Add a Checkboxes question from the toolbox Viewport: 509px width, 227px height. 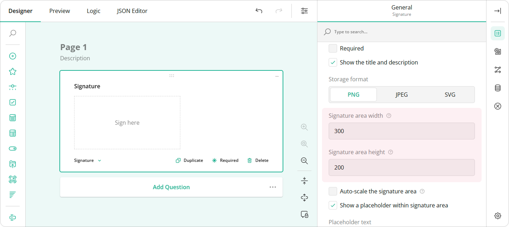13,102
